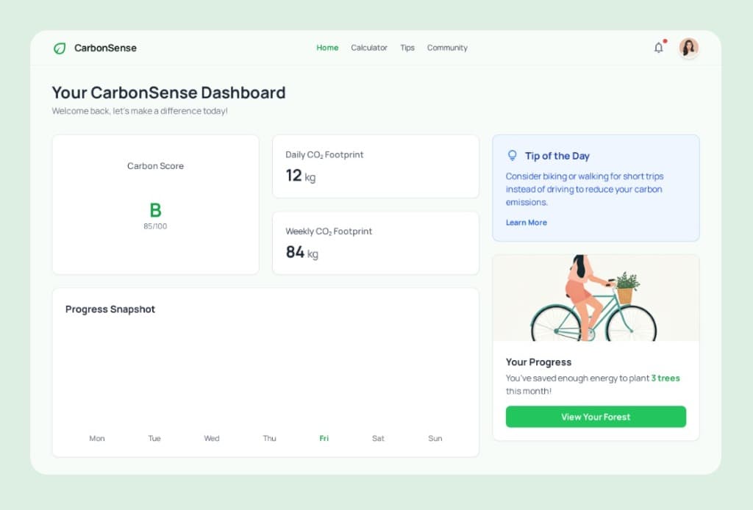Click the Progress Snapshot heading
753x510 pixels.
click(x=110, y=309)
